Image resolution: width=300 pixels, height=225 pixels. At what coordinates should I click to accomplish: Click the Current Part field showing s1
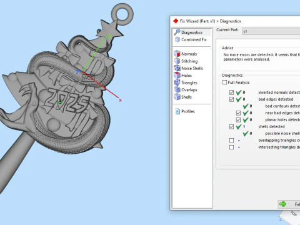271,31
